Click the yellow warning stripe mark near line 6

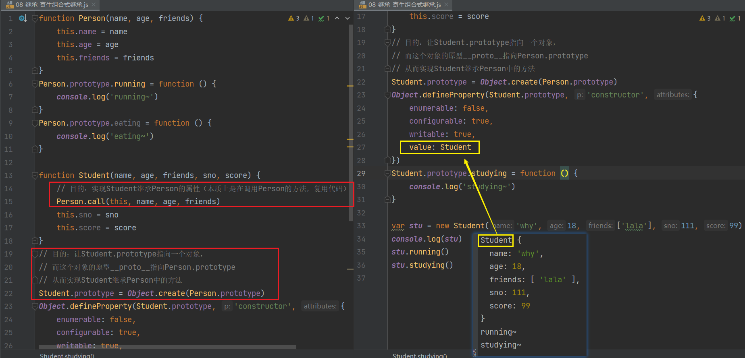coord(350,86)
